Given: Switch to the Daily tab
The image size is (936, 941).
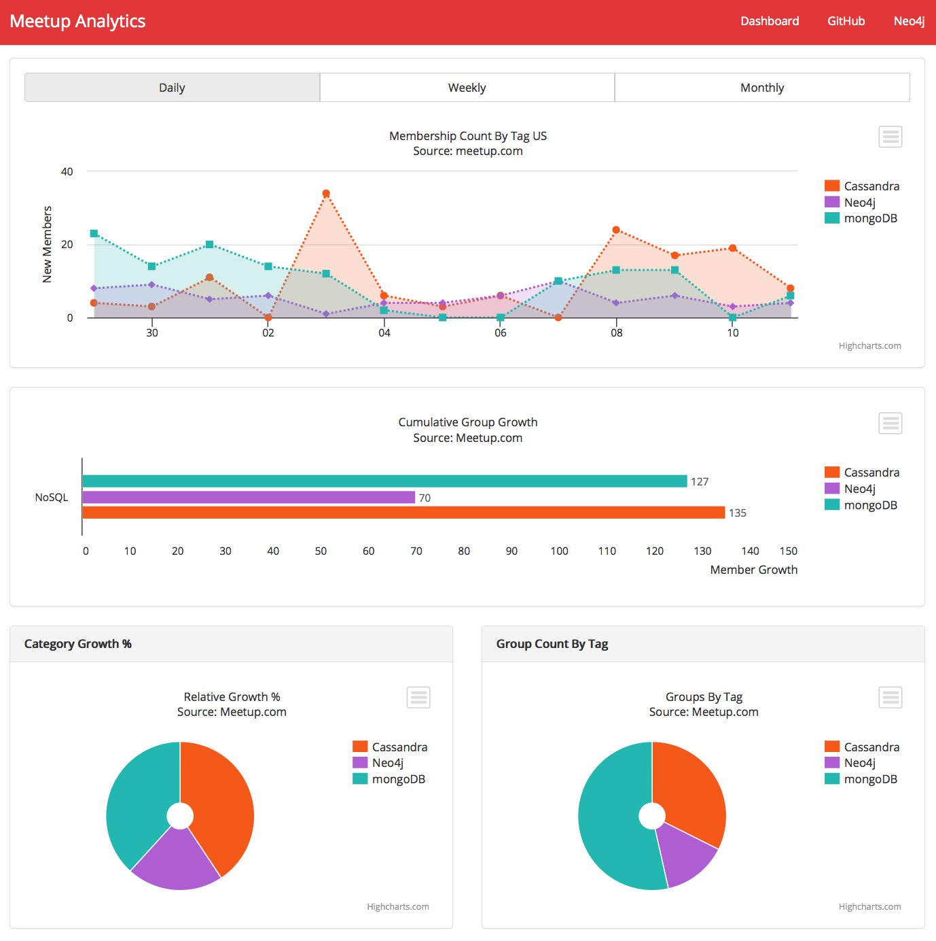Looking at the screenshot, I should coord(173,88).
